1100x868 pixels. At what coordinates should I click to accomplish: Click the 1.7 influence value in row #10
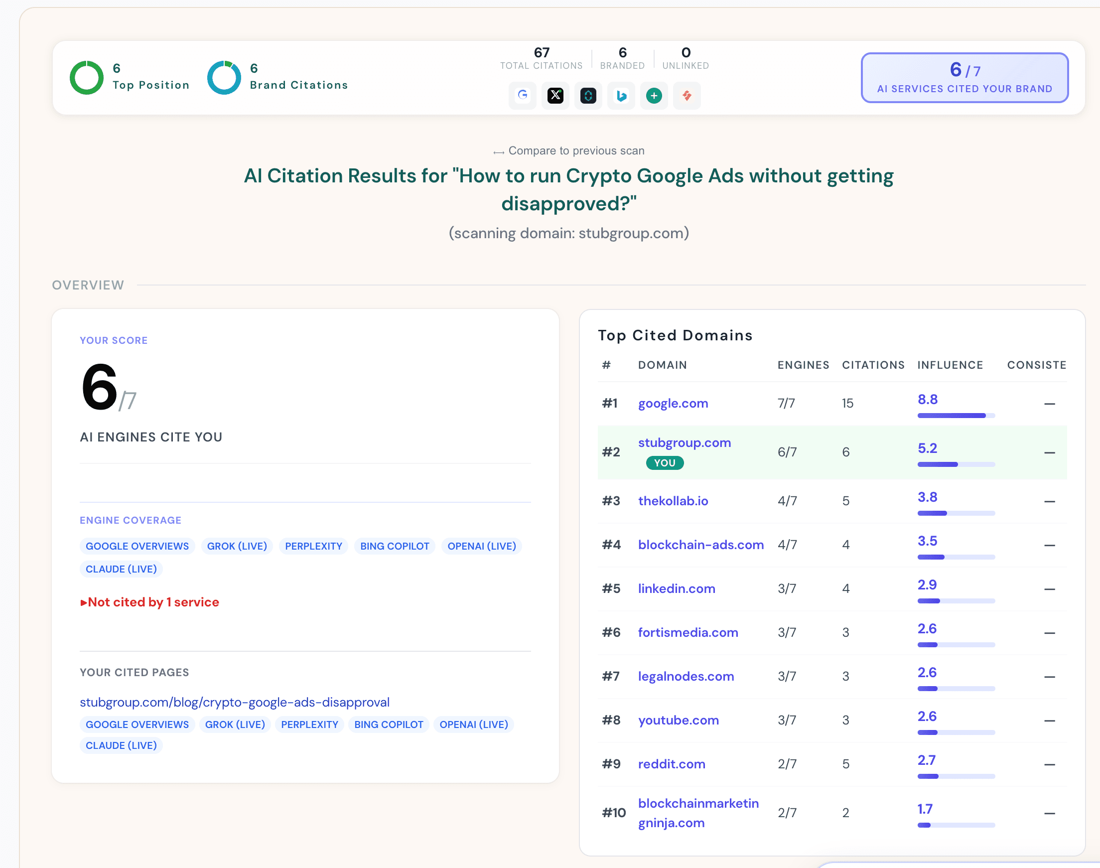click(925, 809)
